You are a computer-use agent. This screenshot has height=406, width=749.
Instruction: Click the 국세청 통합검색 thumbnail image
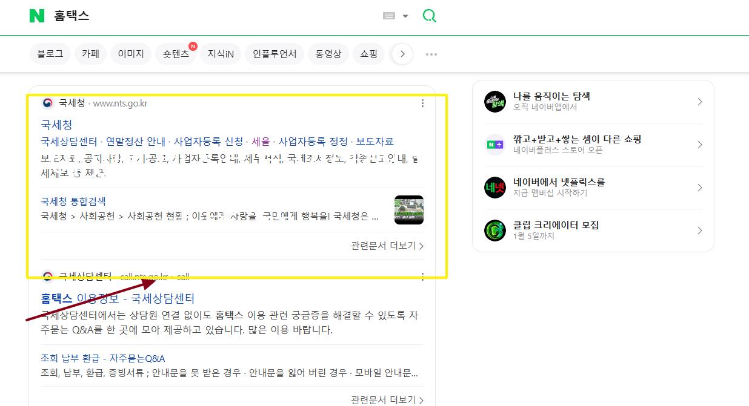[x=409, y=210]
